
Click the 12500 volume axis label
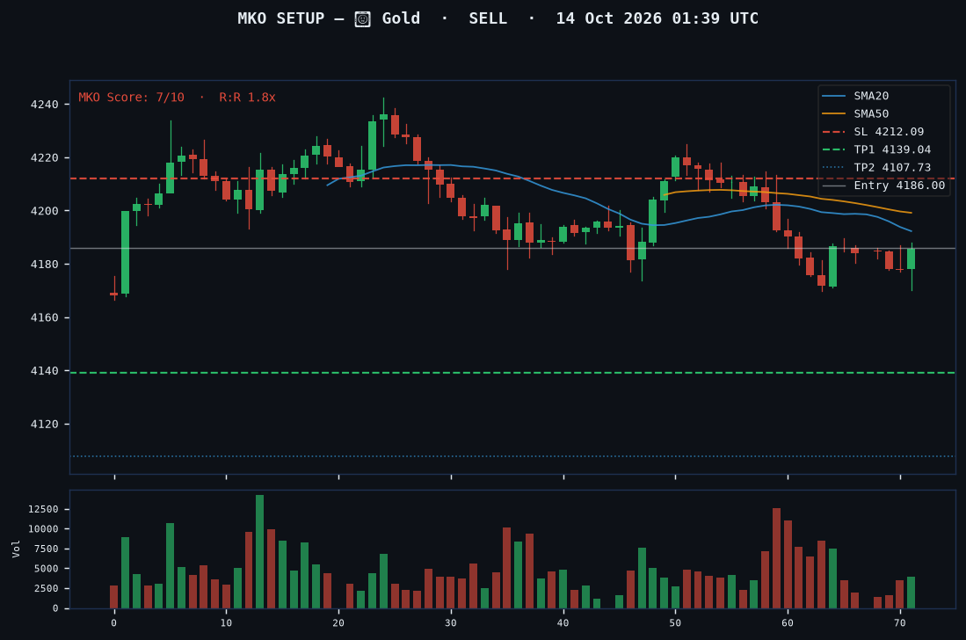[43, 509]
